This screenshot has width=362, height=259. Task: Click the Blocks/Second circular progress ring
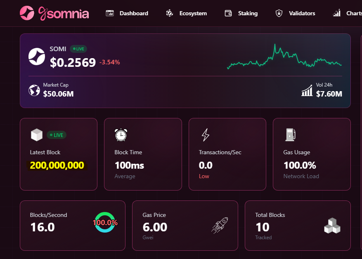click(105, 222)
